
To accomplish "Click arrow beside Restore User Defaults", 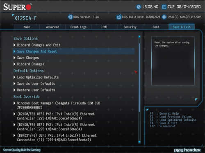I will (x=14, y=90).
